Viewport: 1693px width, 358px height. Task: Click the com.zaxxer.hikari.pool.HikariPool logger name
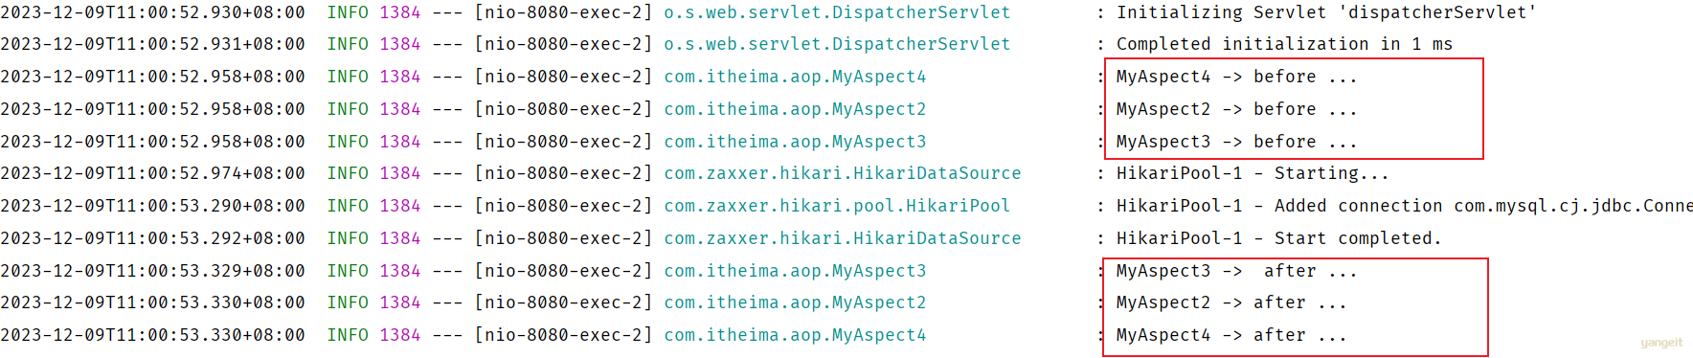point(837,206)
